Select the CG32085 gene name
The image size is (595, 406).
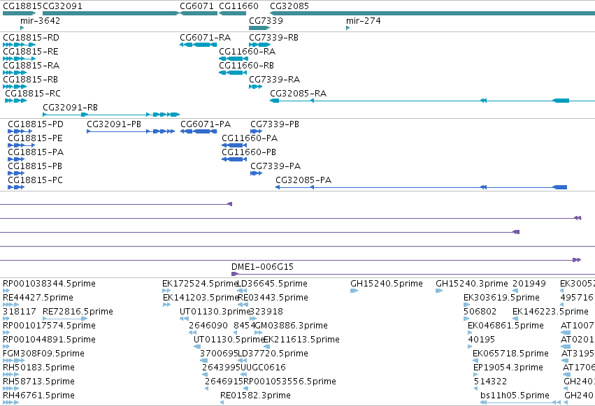[x=289, y=6]
